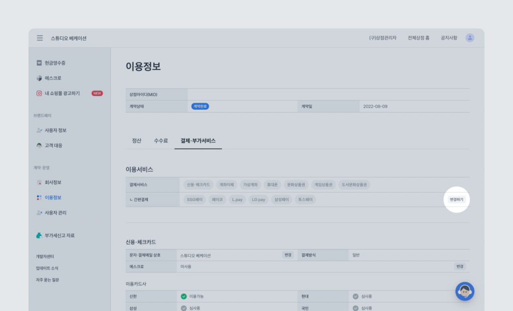
Task: Click the 일반 payment method value
Action: click(356, 255)
